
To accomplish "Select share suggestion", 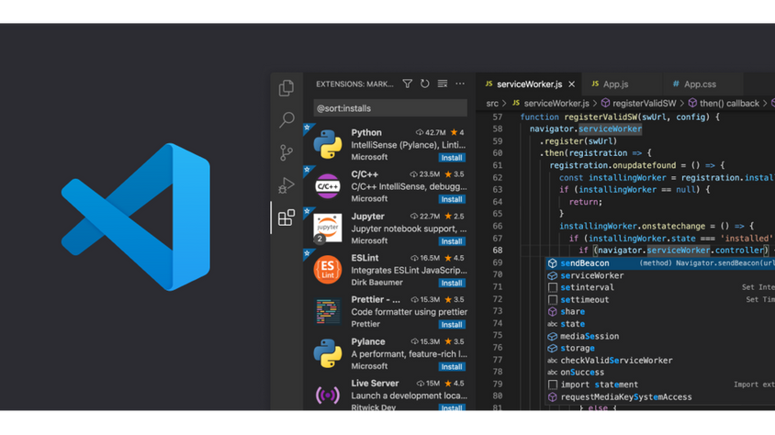I will pos(660,311).
